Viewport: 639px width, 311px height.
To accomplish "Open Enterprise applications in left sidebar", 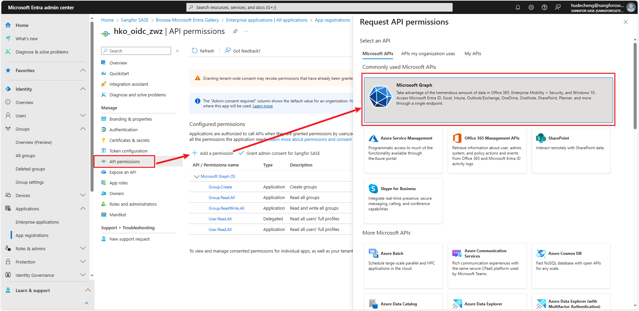I will click(37, 222).
